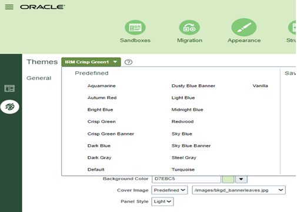The image size is (297, 212).
Task: Choose the Sky Blue theme
Action: pos(182,134)
